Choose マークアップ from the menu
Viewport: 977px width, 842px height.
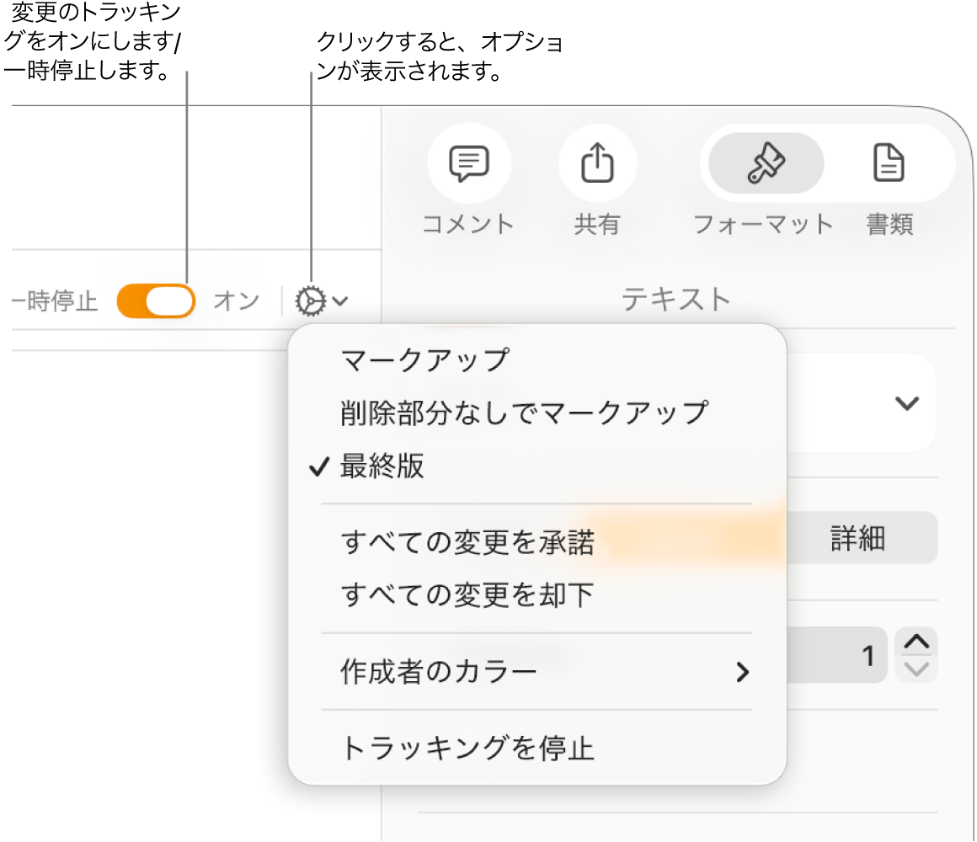(x=425, y=360)
